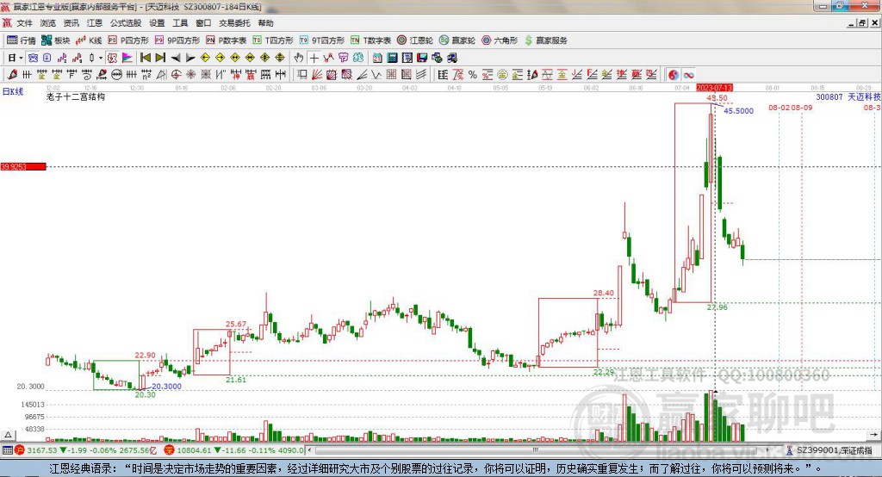Open the T四方形 tool
The height and width of the screenshot is (477, 882).
click(x=273, y=40)
